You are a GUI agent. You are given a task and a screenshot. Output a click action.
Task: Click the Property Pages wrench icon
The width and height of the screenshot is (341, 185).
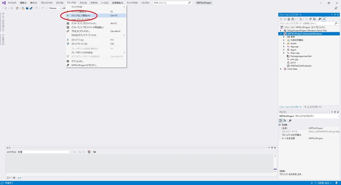click(x=290, y=121)
